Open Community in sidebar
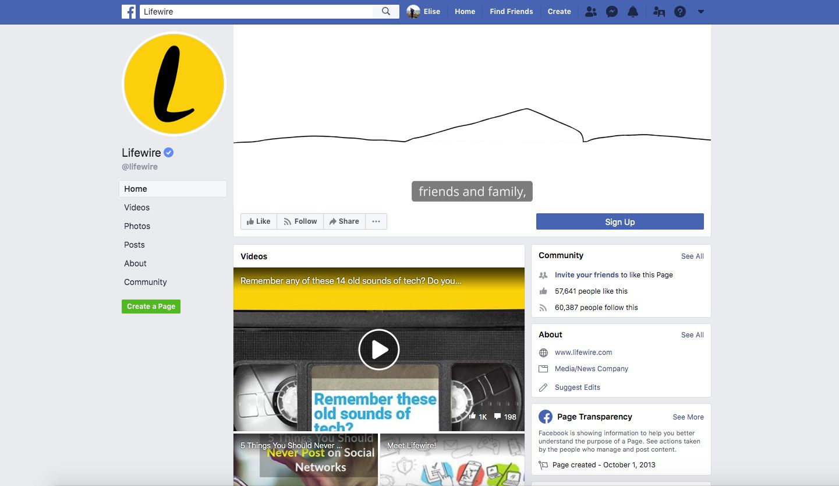Screen dimensions: 839x486 [146, 282]
